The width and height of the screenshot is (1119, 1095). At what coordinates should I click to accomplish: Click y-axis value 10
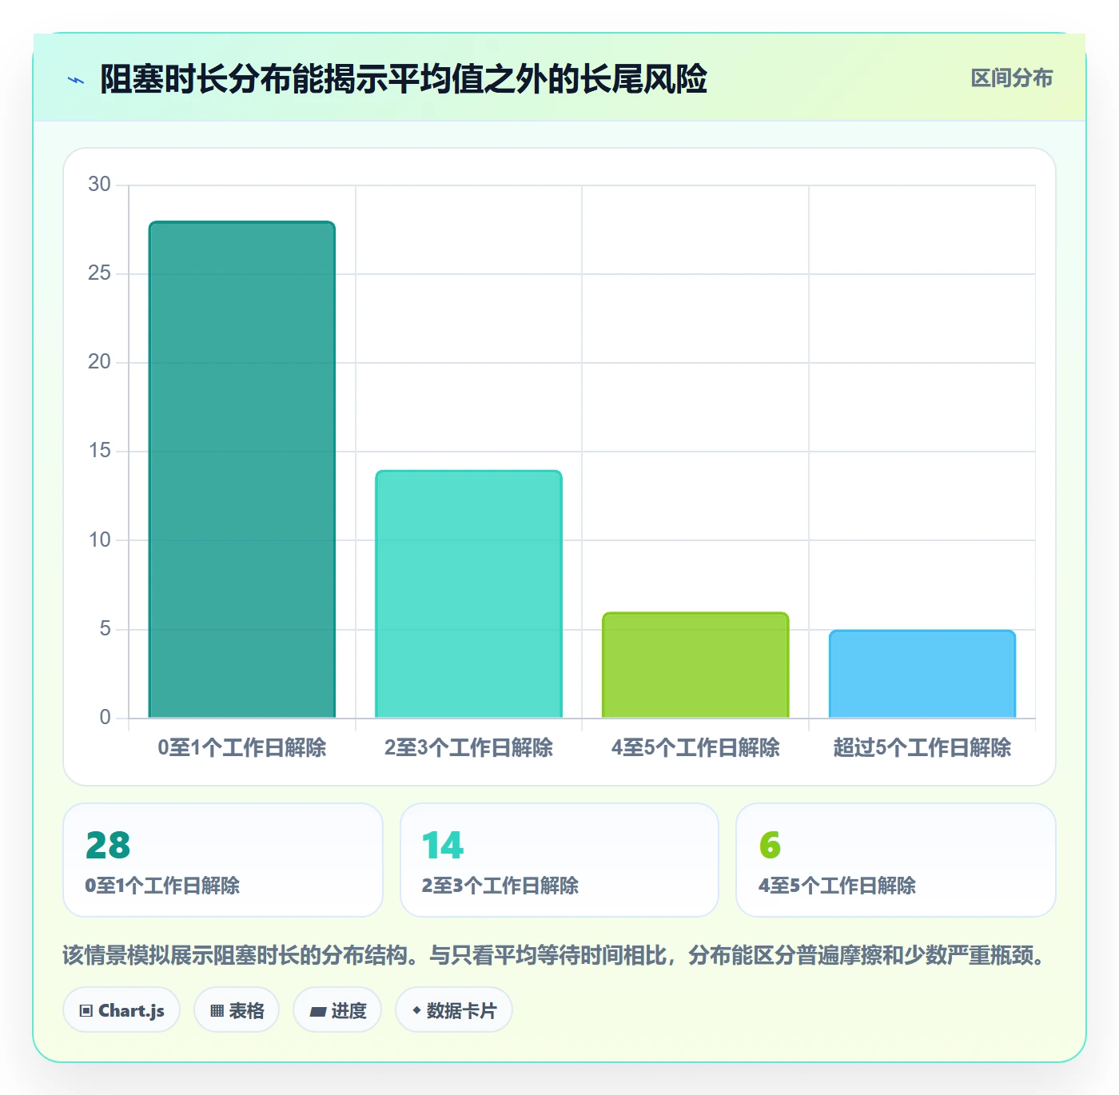(x=99, y=540)
